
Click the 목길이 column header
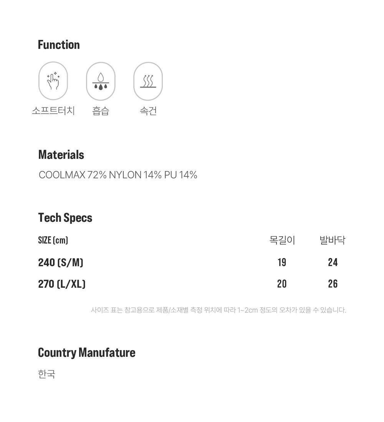point(282,240)
